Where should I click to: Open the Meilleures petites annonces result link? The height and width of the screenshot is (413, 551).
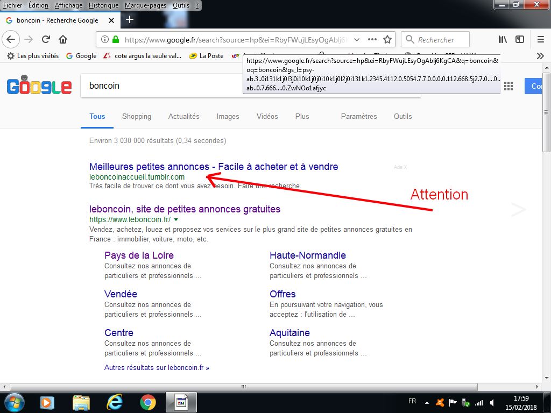click(214, 167)
